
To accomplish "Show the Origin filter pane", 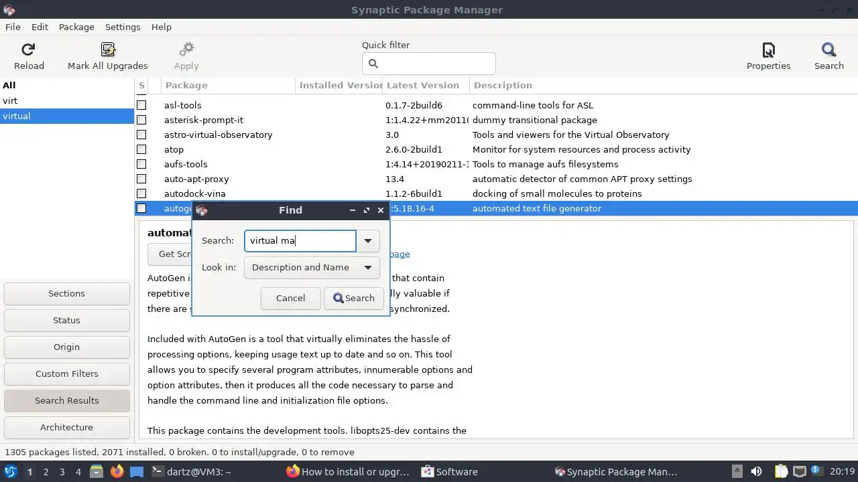I will [66, 347].
